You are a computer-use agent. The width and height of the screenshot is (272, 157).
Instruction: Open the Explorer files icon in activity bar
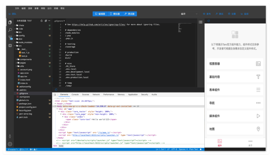tap(10, 22)
